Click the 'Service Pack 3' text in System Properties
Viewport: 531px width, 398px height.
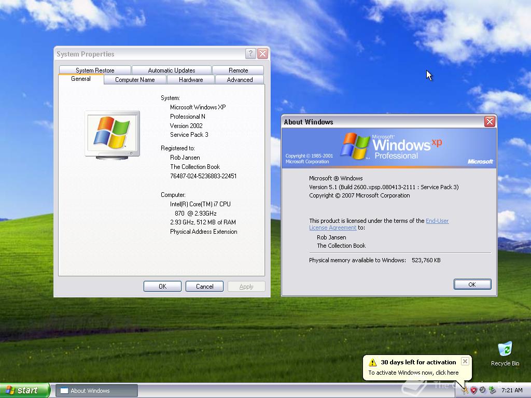189,135
